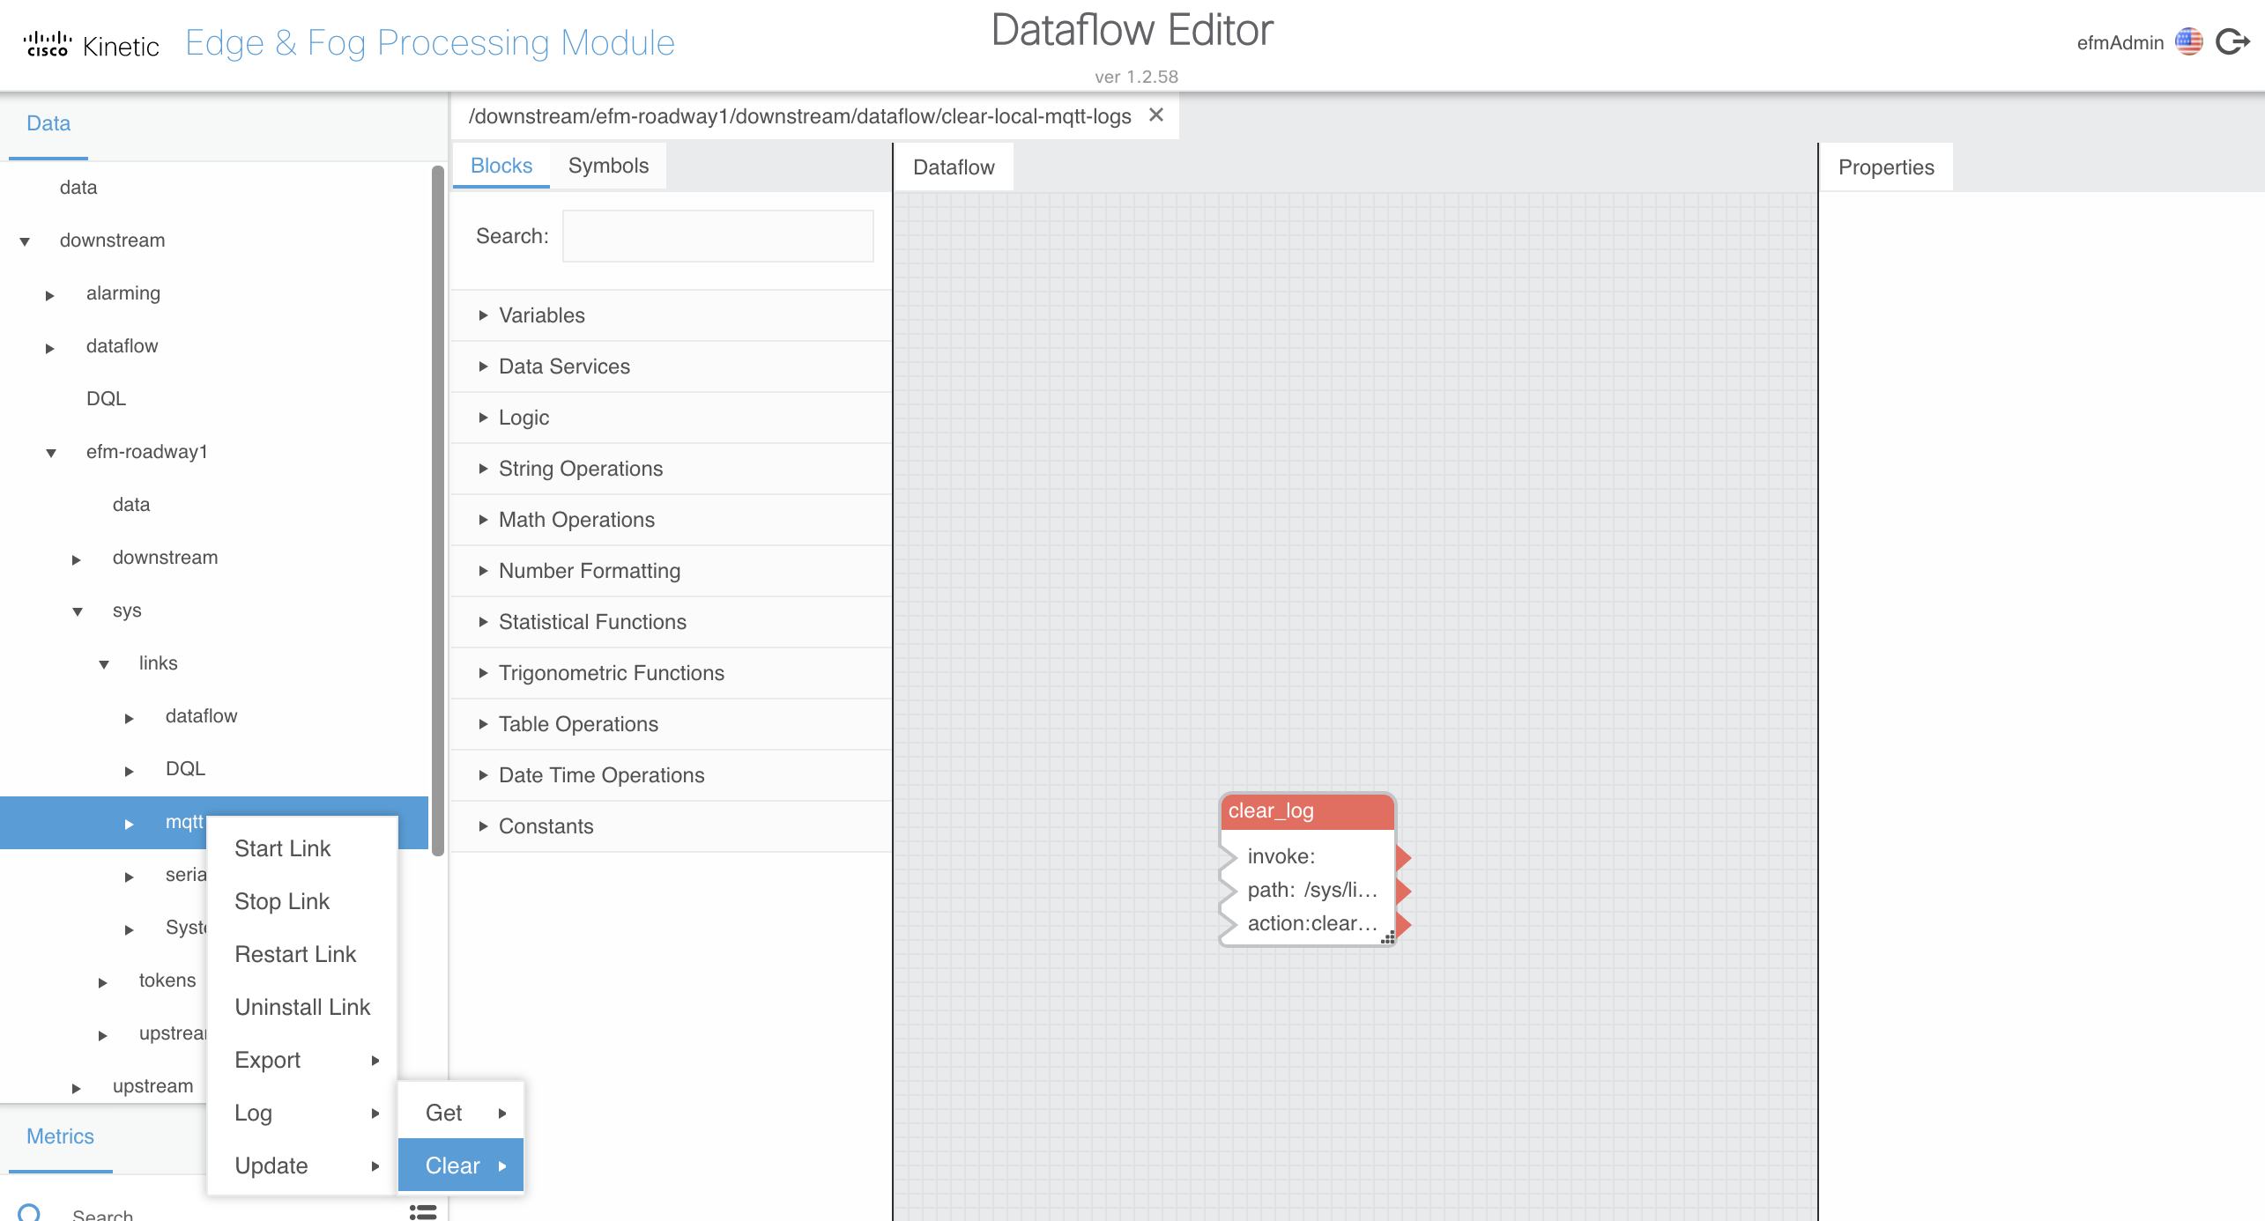This screenshot has height=1221, width=2265.
Task: Open the Log submenu
Action: click(x=302, y=1113)
